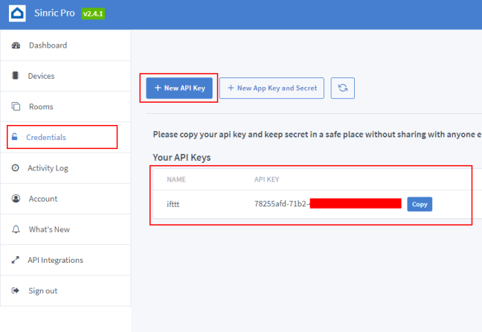Click New App Key and Secret button

271,88
